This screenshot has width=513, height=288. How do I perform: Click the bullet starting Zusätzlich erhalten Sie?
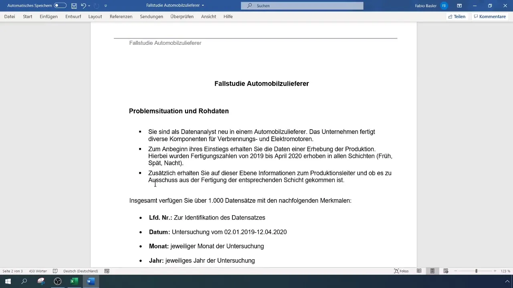pos(270,176)
